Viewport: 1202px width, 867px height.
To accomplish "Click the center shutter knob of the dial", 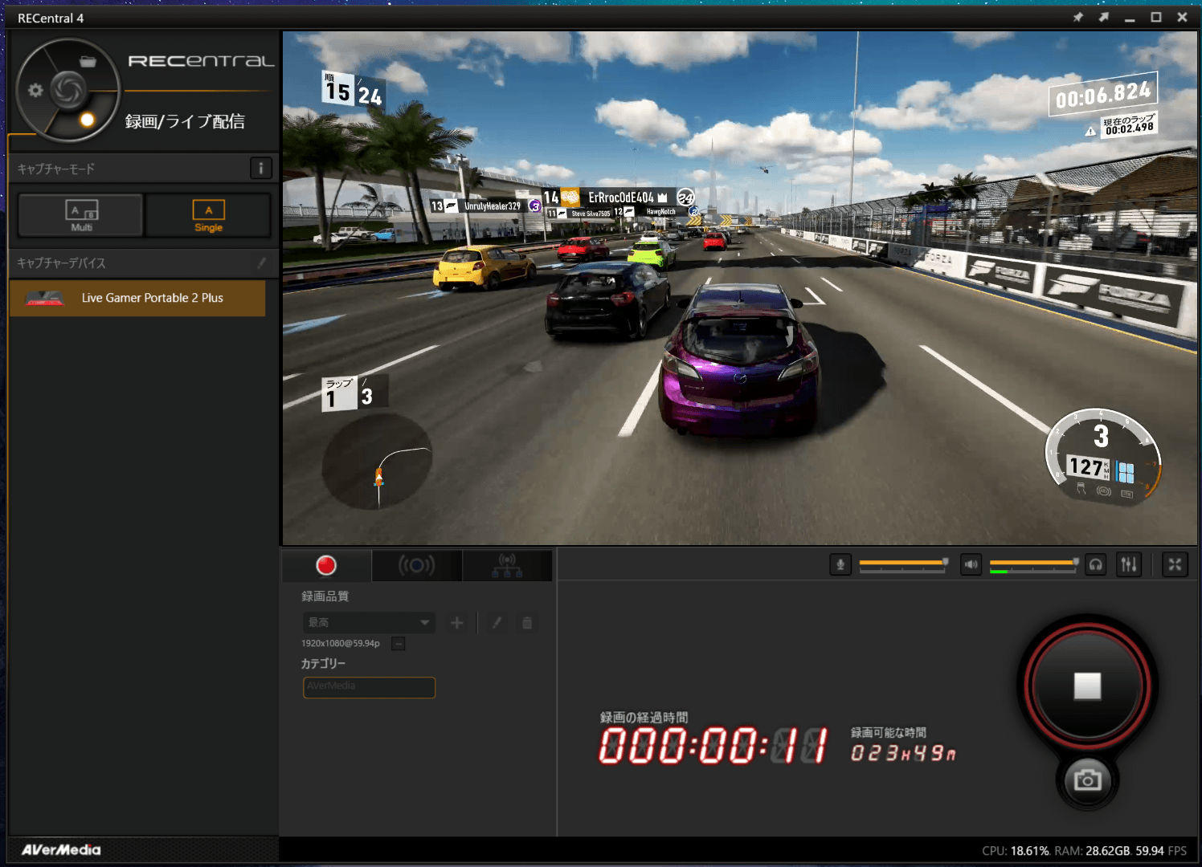I will pos(67,89).
